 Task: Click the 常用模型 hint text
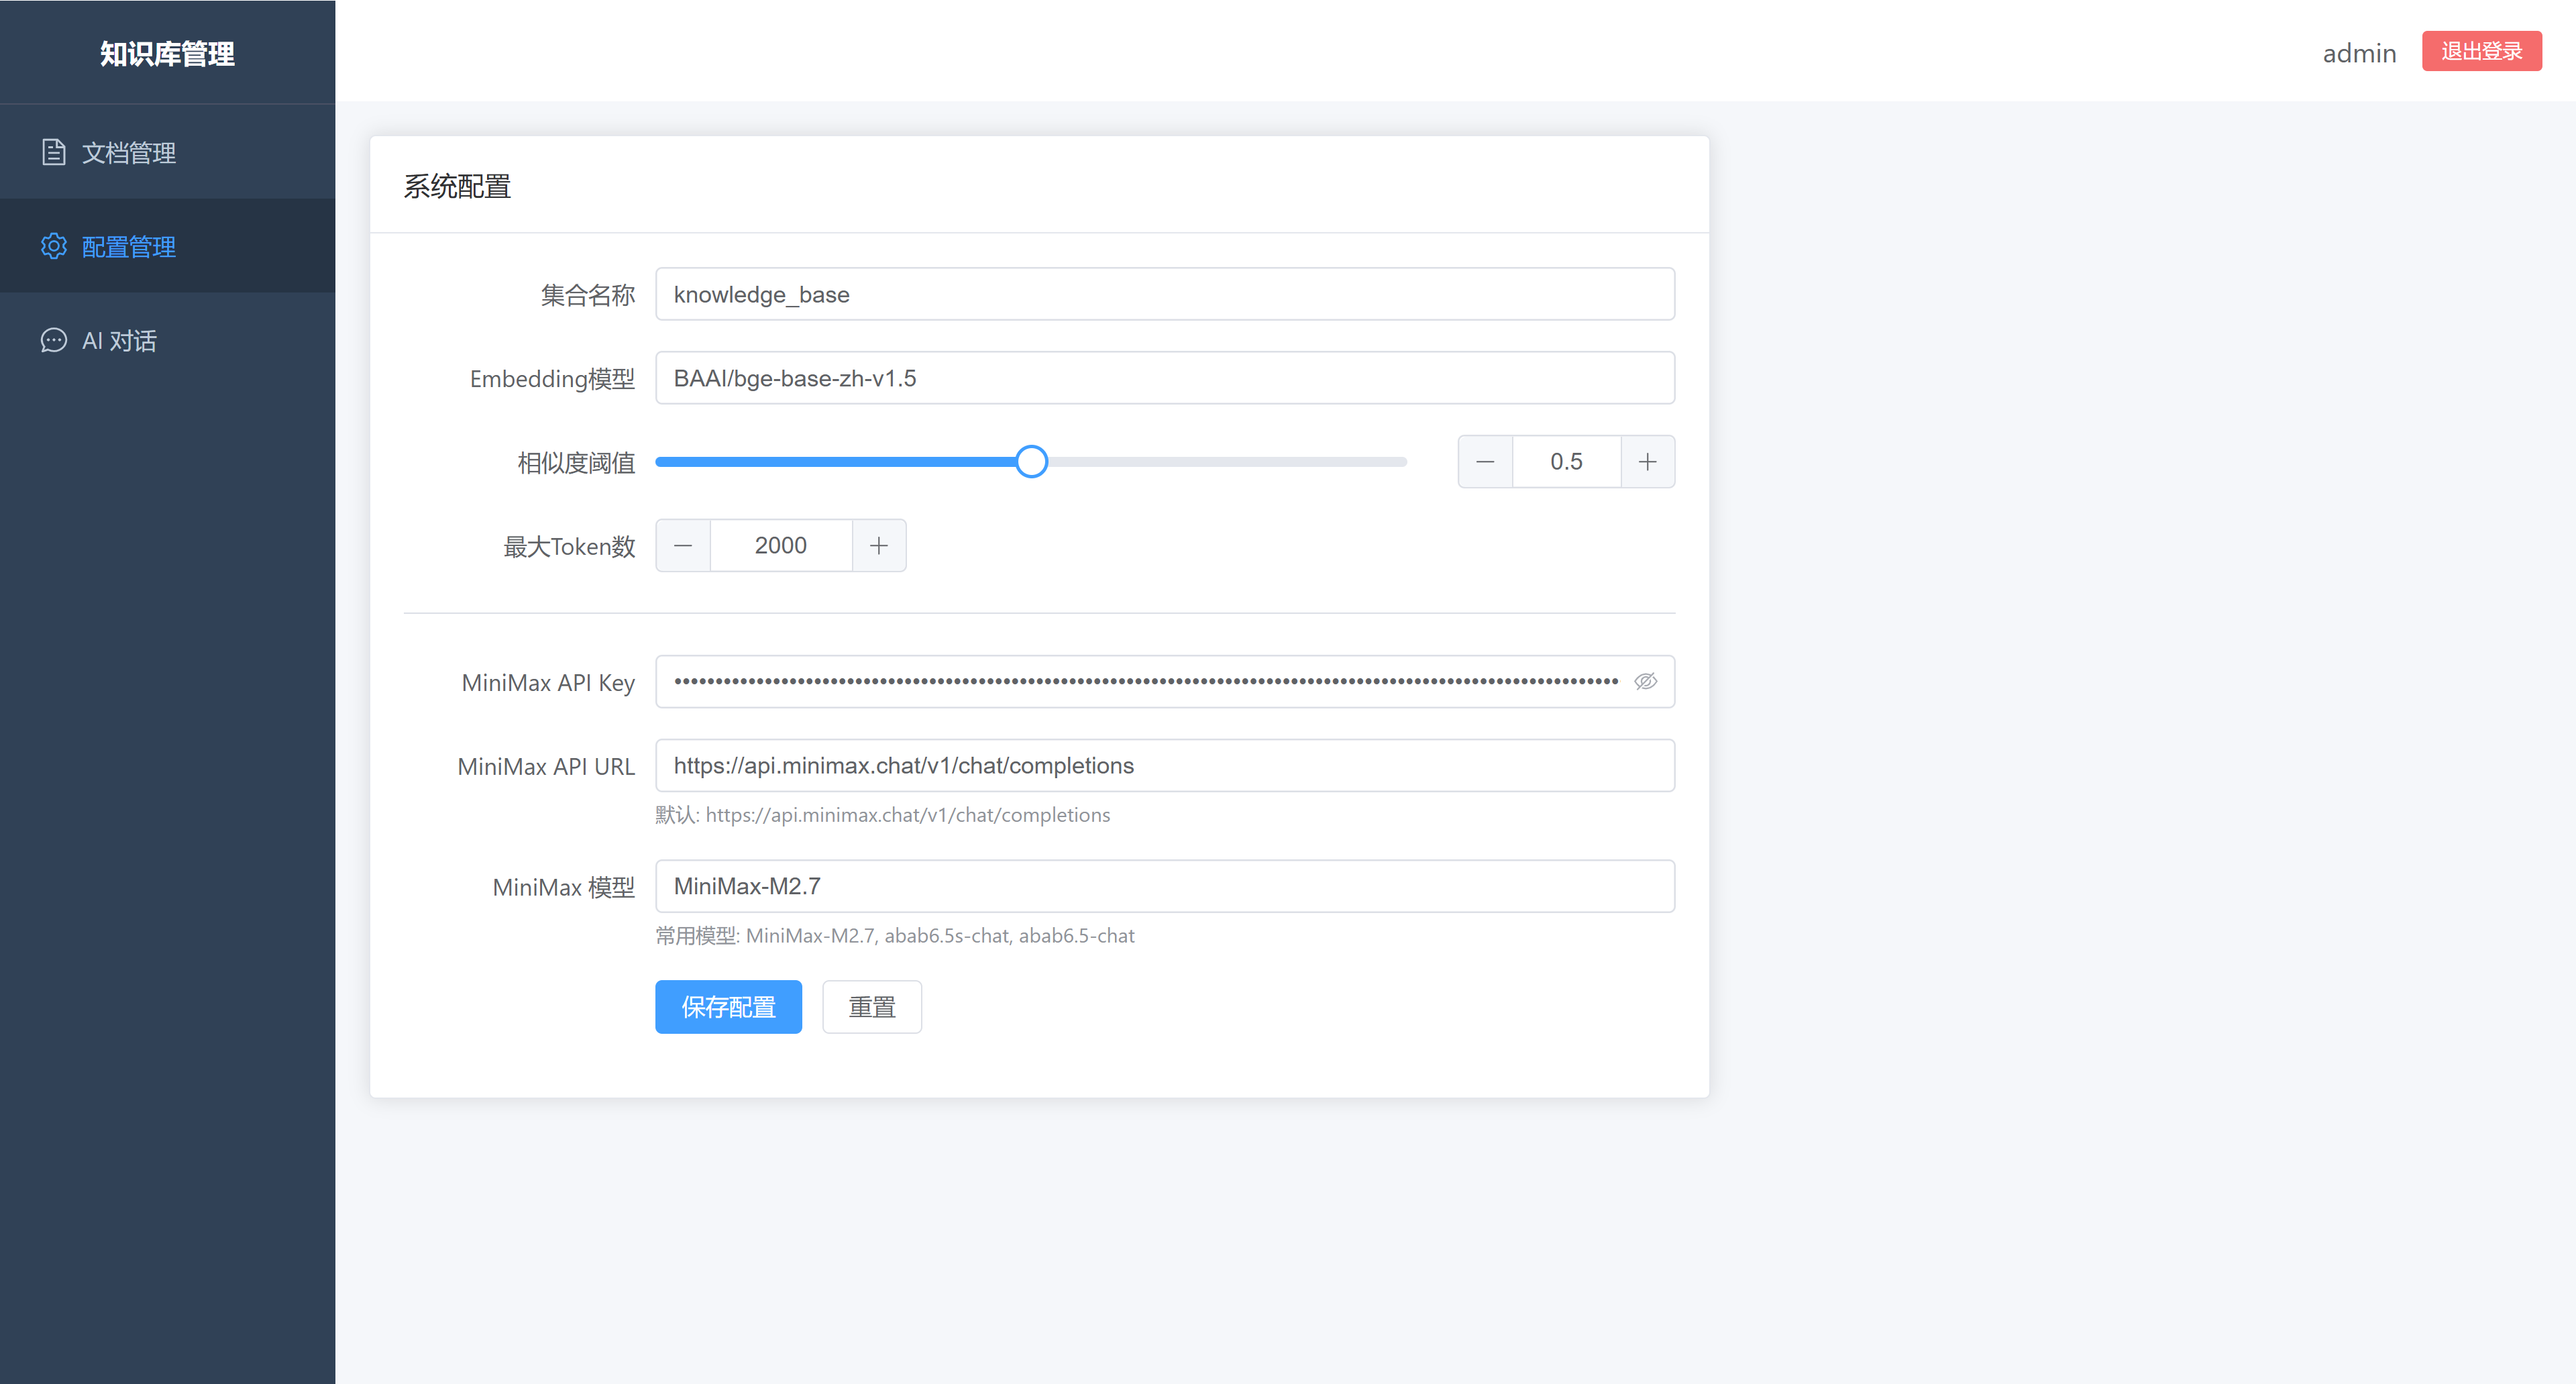pos(895,936)
